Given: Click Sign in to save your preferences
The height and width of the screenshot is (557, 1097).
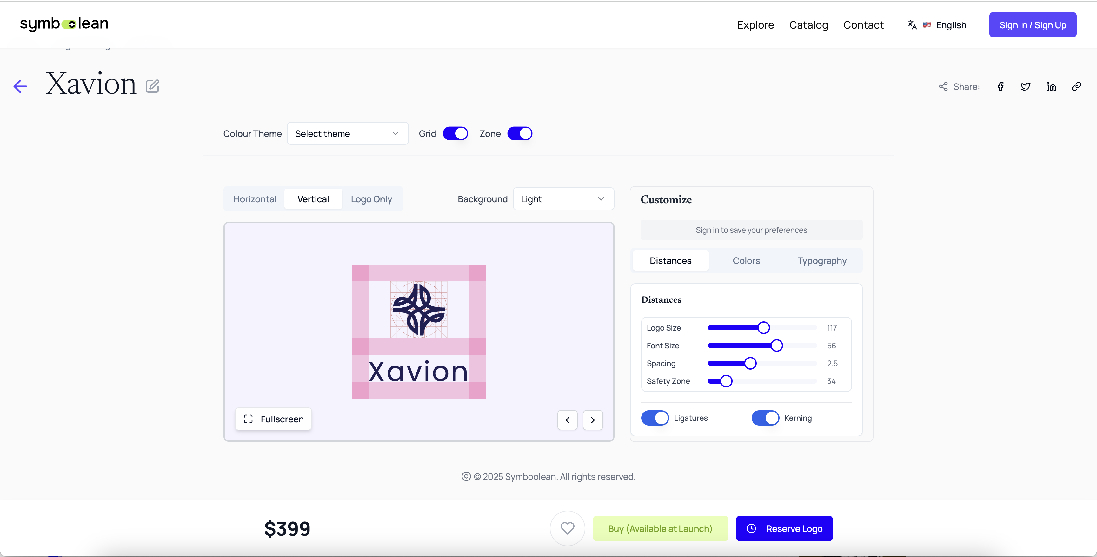Looking at the screenshot, I should 751,230.
